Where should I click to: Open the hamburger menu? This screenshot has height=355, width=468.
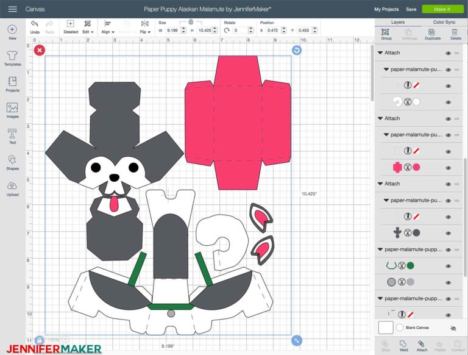[x=12, y=9]
